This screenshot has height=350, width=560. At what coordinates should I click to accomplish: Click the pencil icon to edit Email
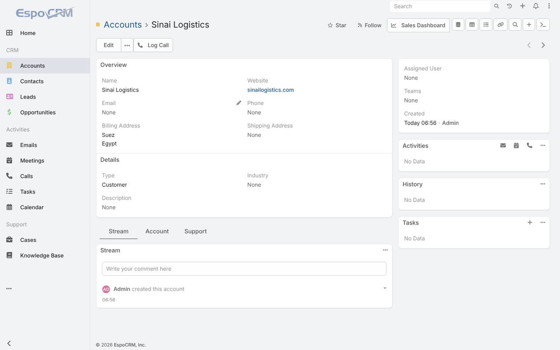pos(238,103)
